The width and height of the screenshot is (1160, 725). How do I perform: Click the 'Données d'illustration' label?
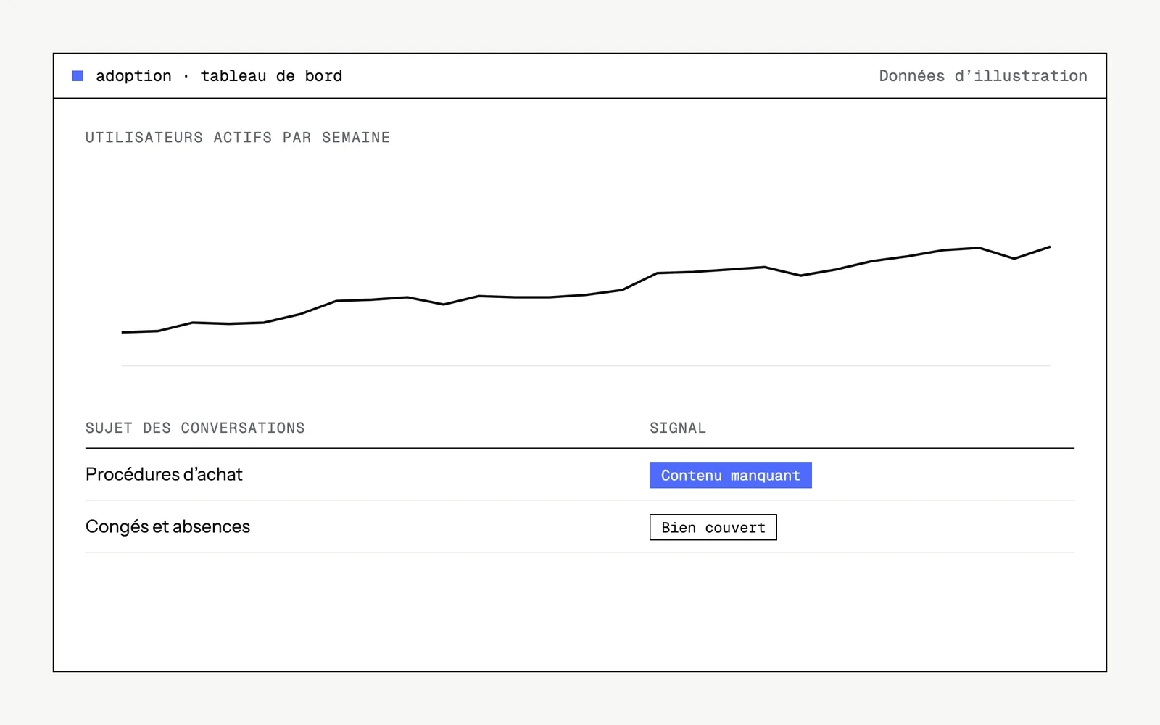coord(983,76)
